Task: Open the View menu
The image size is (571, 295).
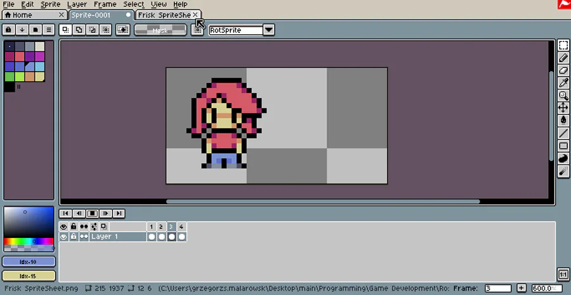Action: pos(159,4)
